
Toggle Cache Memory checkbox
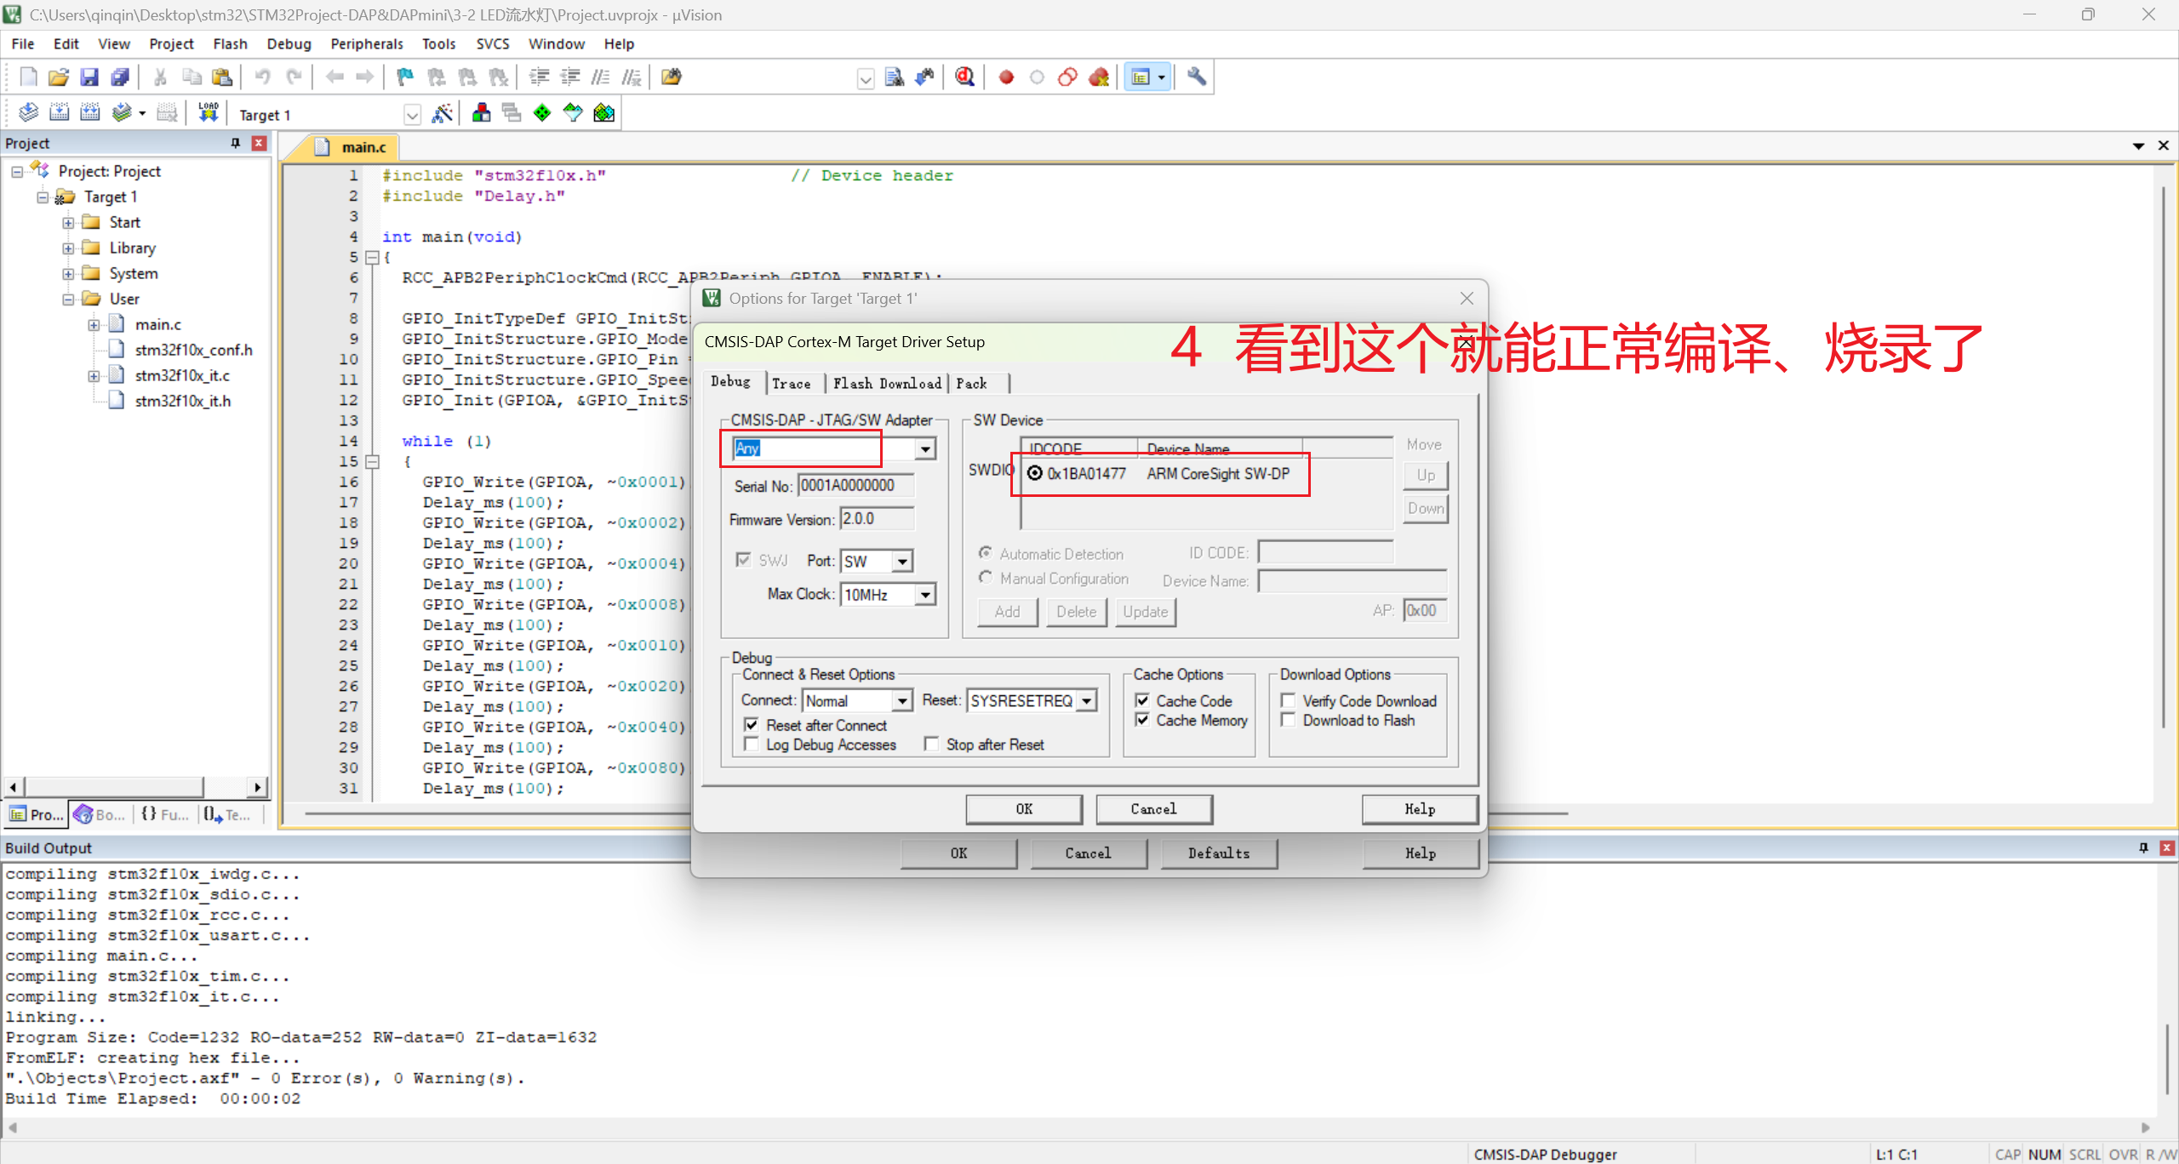pyautogui.click(x=1142, y=720)
